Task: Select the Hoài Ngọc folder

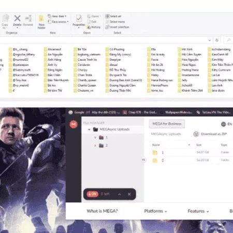Action: pos(187,65)
